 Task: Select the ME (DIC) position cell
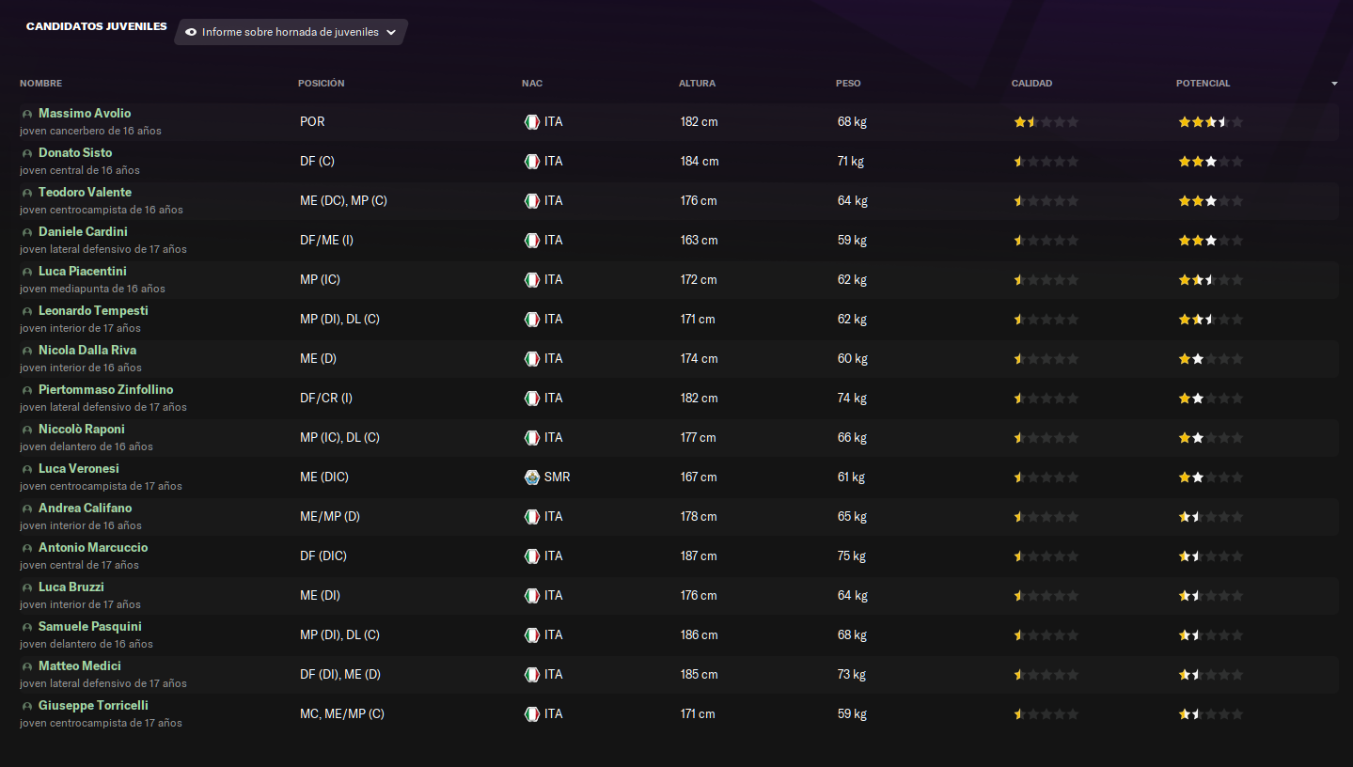324,477
